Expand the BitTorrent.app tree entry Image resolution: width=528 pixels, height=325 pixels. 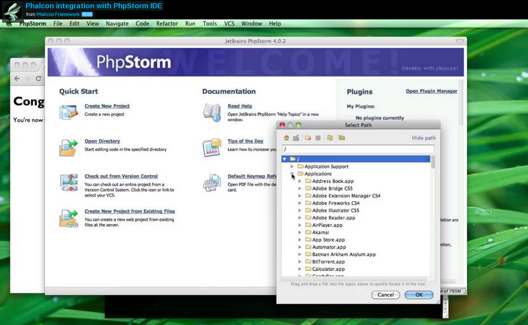click(x=300, y=262)
